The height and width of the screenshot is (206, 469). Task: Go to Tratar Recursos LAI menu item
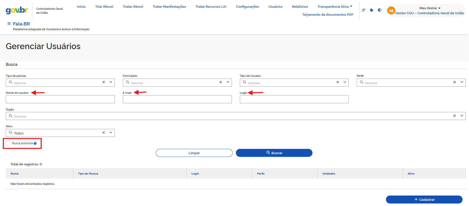pos(211,7)
